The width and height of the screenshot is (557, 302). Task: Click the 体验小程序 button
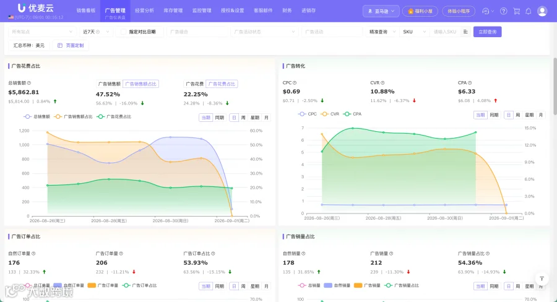(x=459, y=11)
